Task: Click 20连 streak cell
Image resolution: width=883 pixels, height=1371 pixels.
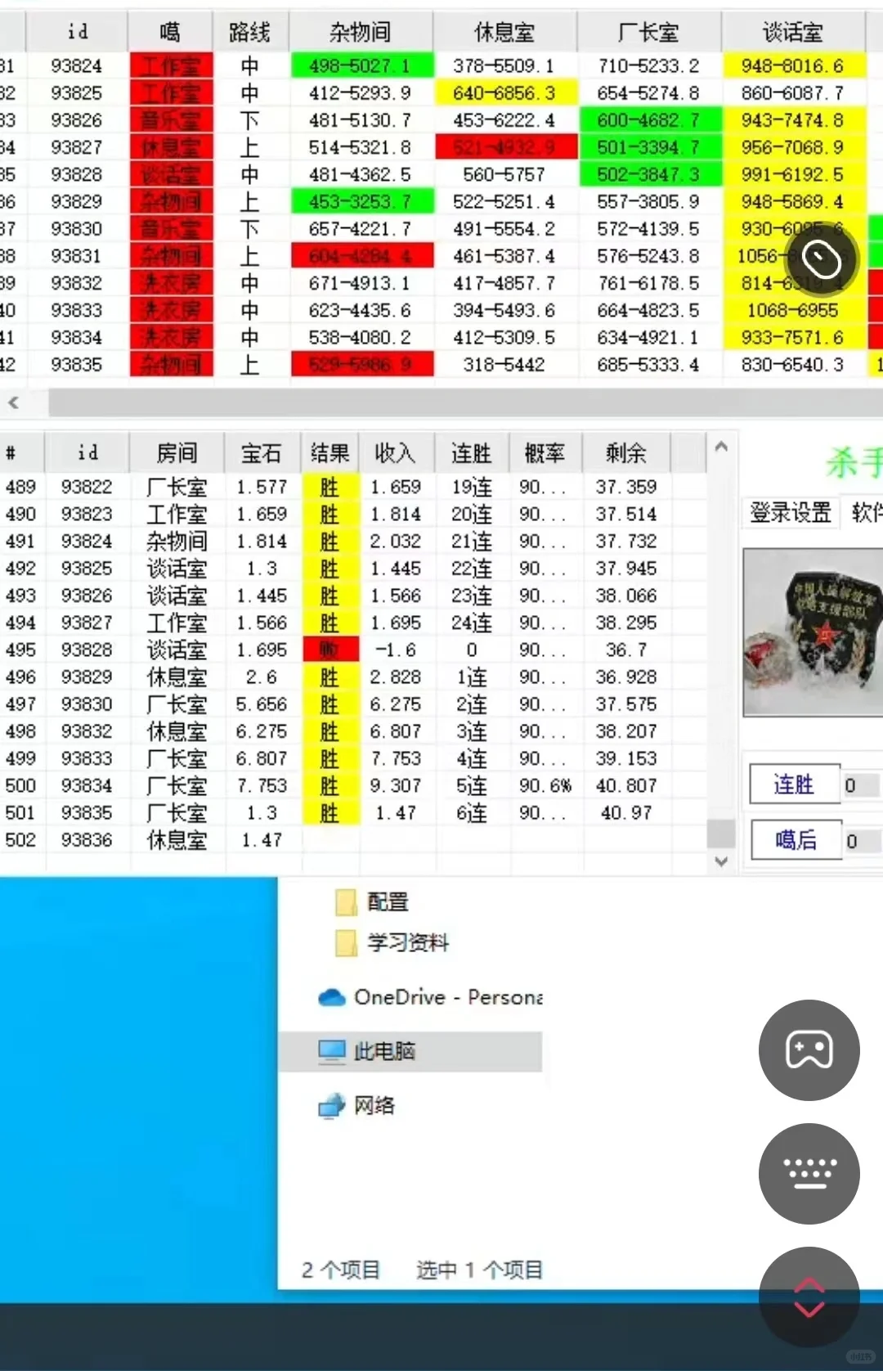Action: click(x=472, y=514)
